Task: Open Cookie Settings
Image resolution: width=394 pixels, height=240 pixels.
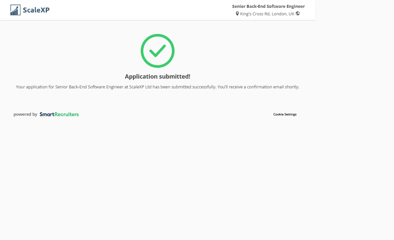Action: tap(285, 114)
